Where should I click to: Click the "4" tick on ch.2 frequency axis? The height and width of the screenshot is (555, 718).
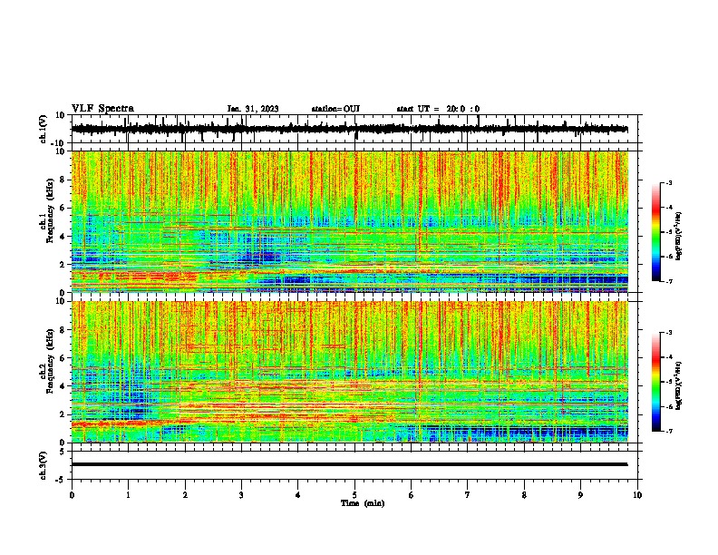click(63, 386)
